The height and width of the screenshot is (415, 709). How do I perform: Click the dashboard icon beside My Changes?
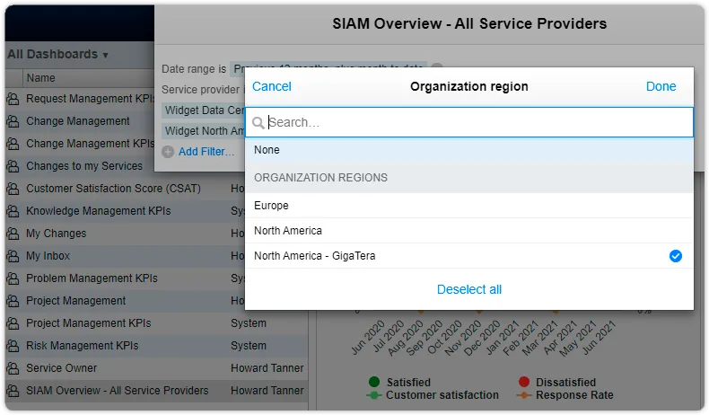click(x=13, y=234)
